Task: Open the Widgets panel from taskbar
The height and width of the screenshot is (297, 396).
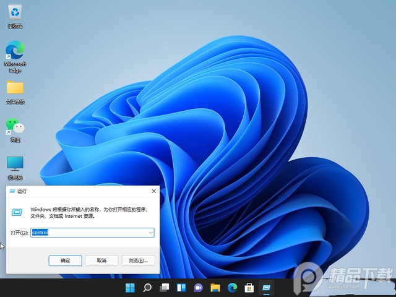Action: 181,287
